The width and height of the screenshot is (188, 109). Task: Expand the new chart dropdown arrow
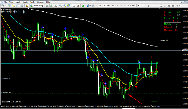coord(5,6)
